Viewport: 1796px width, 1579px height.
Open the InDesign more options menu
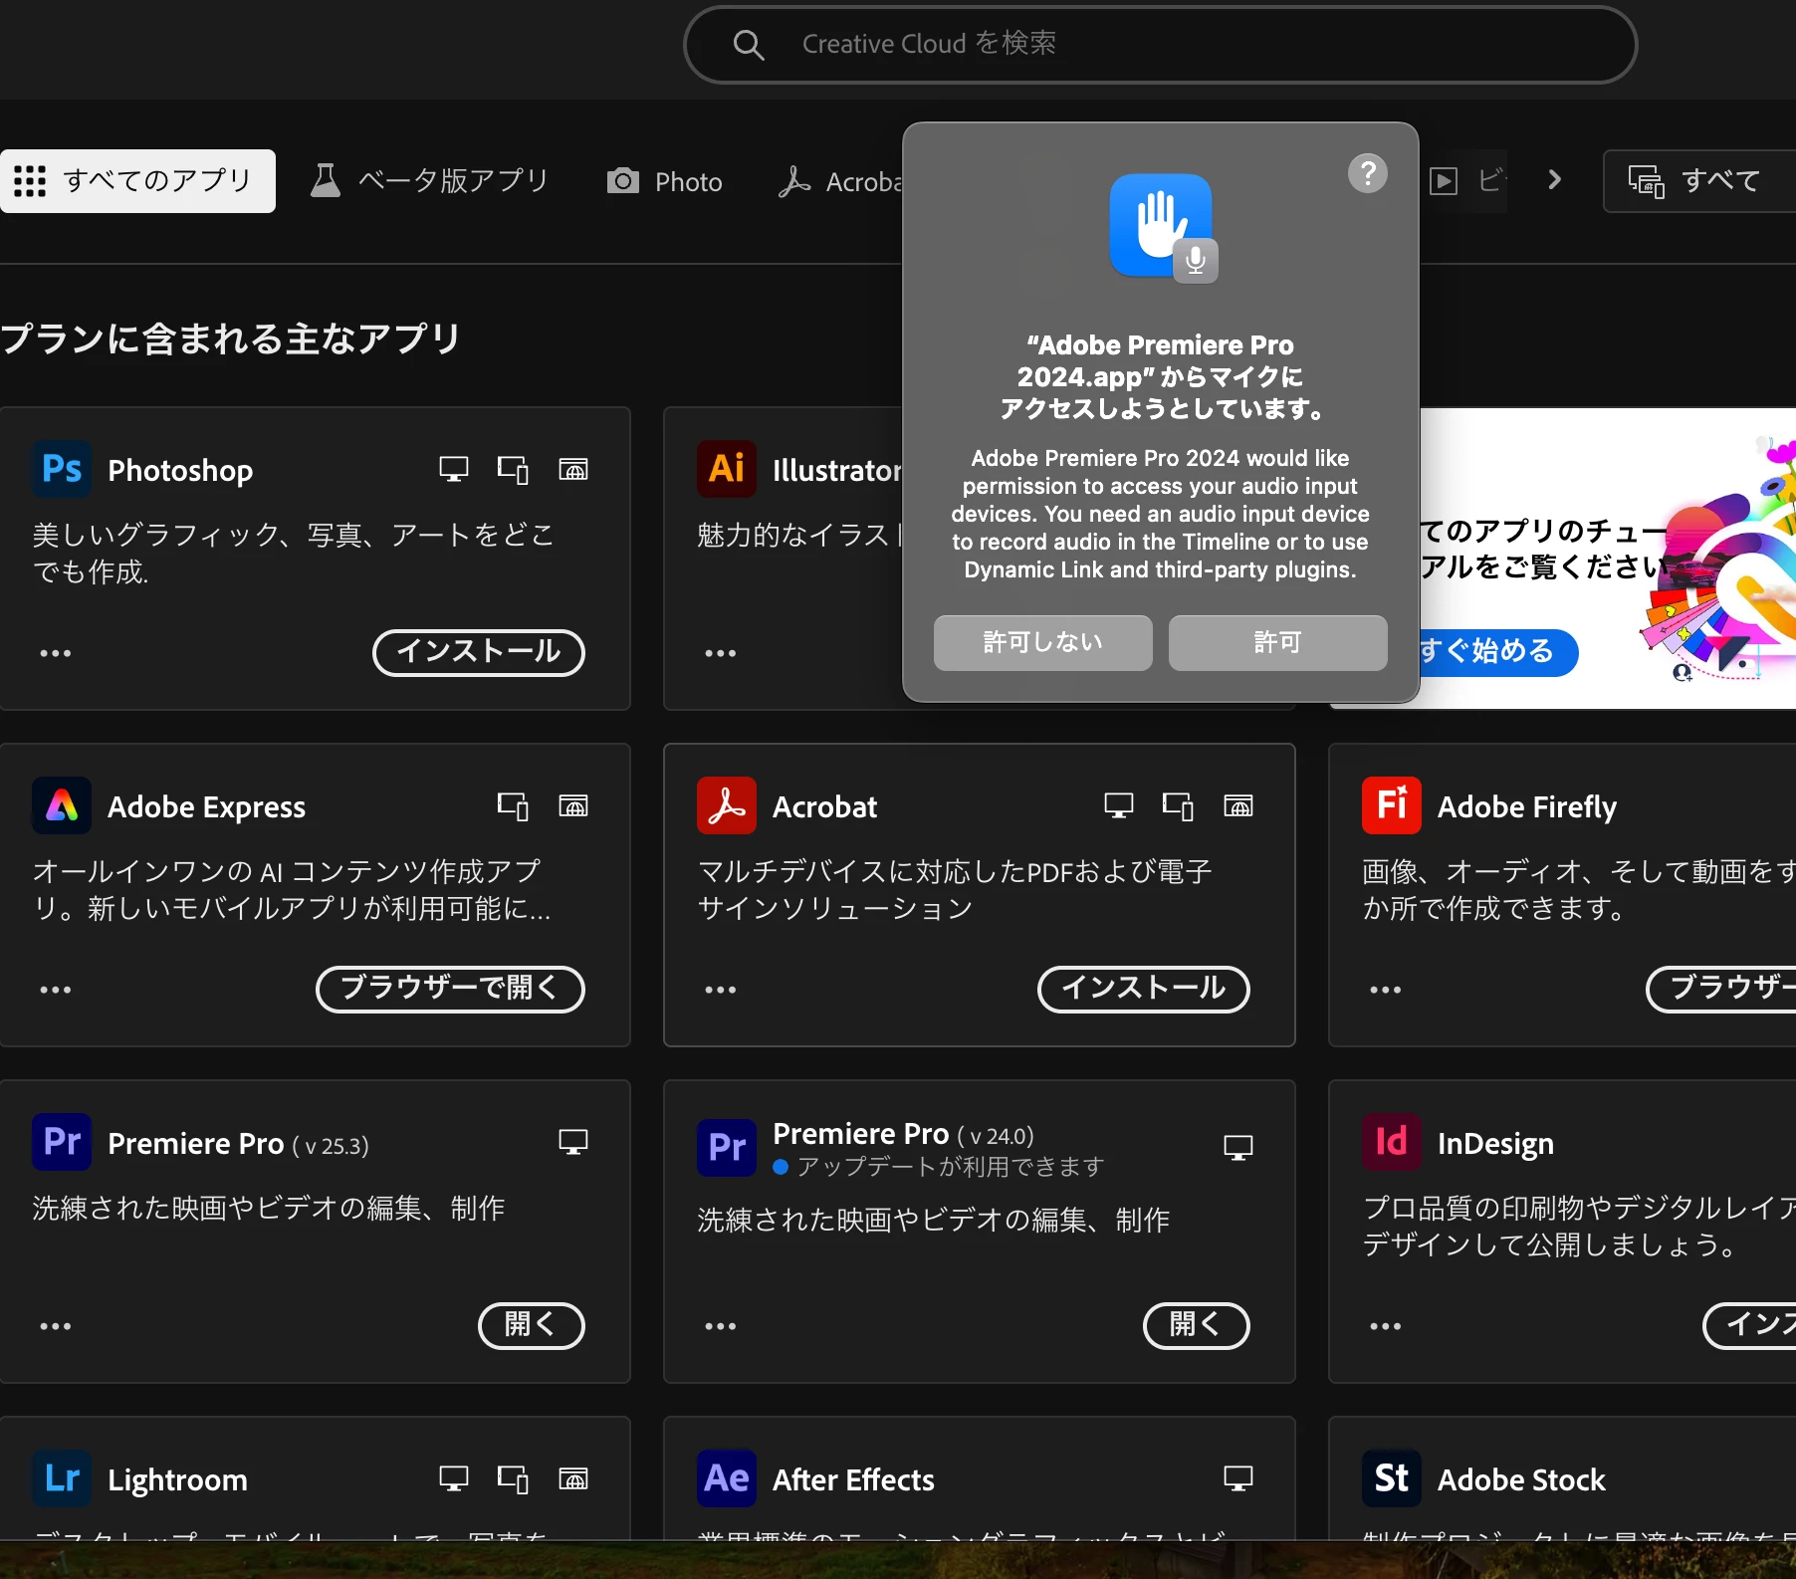pos(1386,1326)
